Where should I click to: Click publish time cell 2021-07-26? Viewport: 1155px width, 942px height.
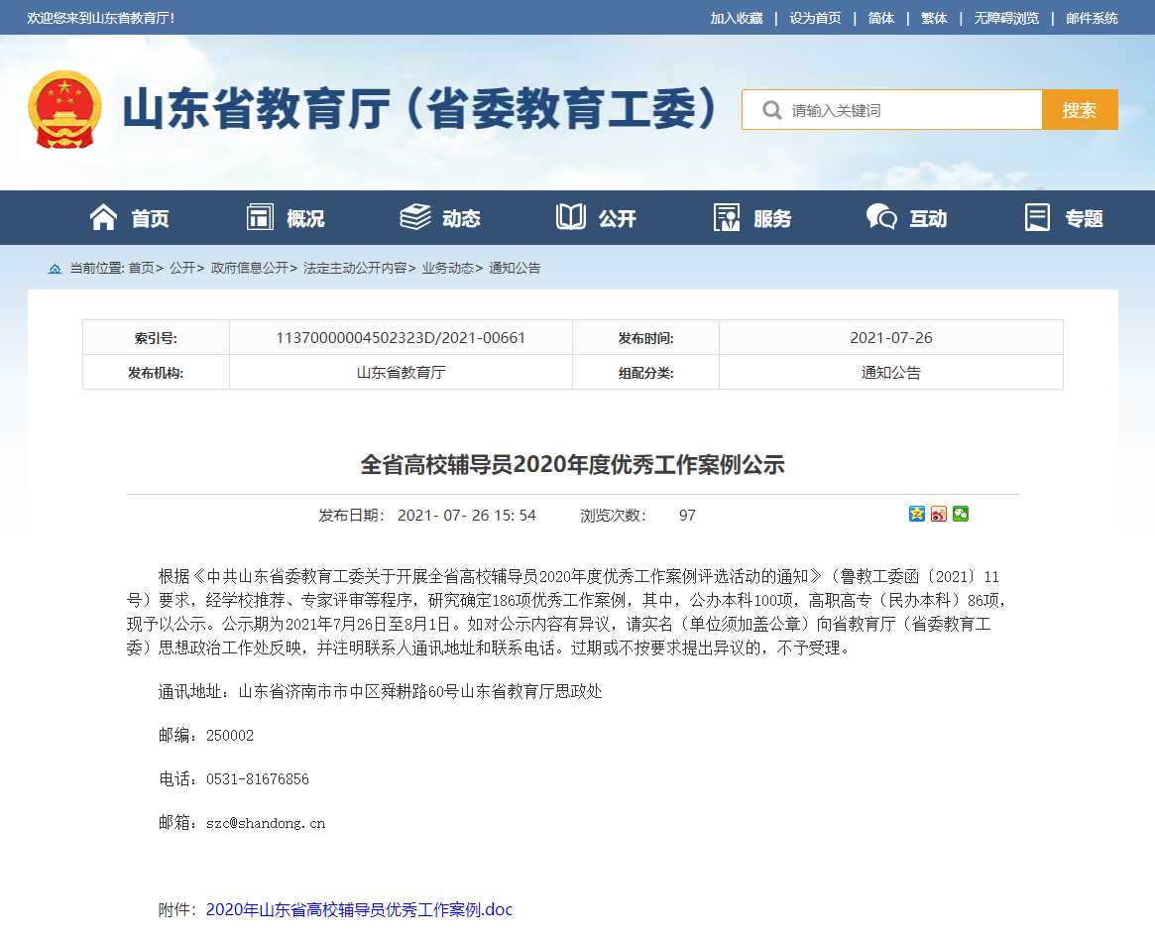click(891, 337)
